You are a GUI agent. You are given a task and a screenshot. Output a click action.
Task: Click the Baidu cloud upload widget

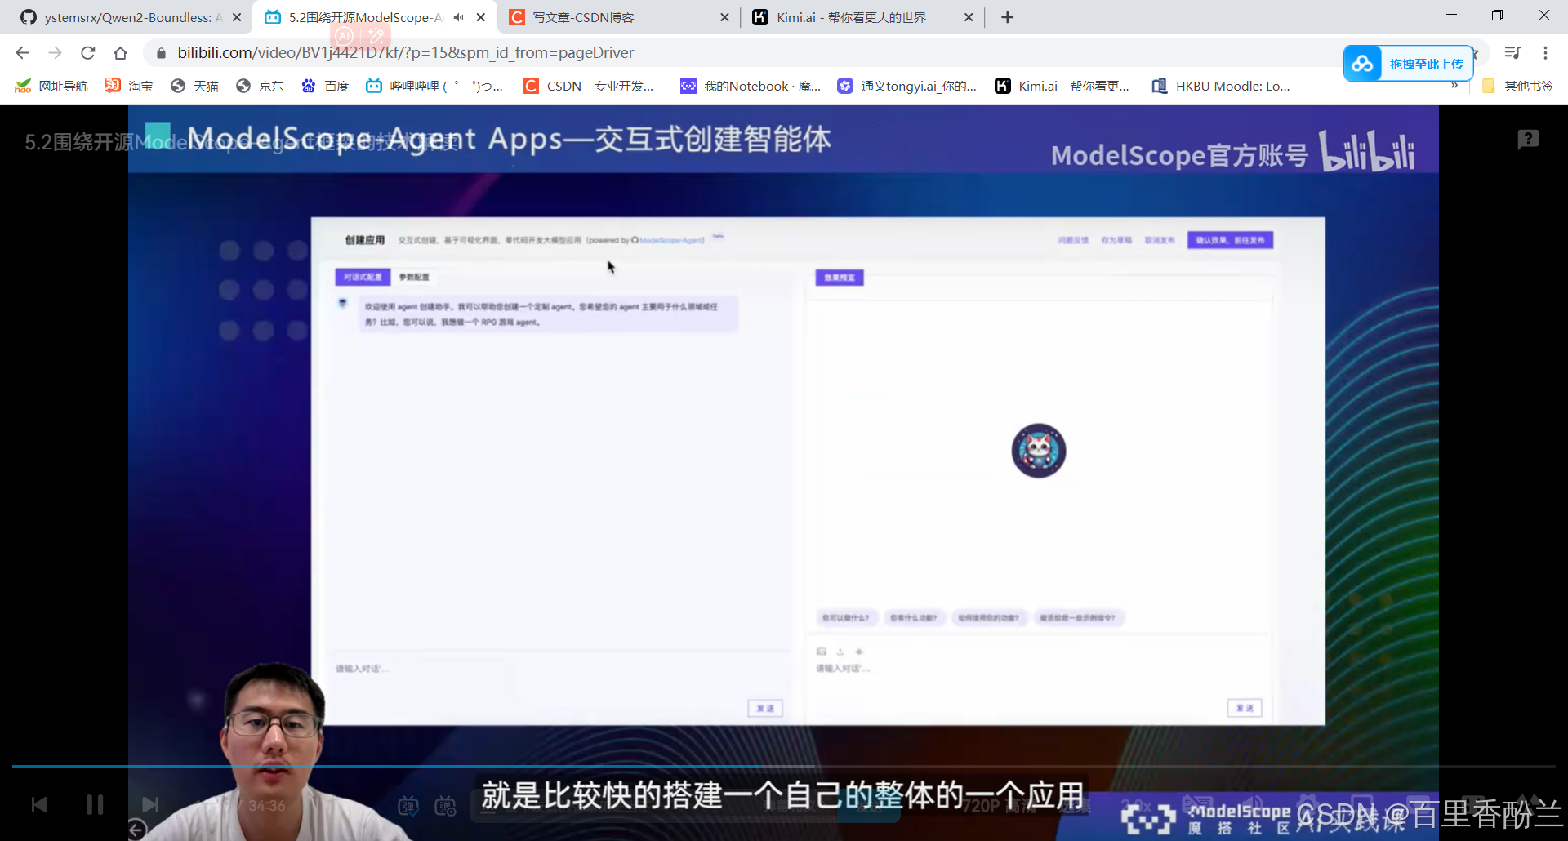1409,64
